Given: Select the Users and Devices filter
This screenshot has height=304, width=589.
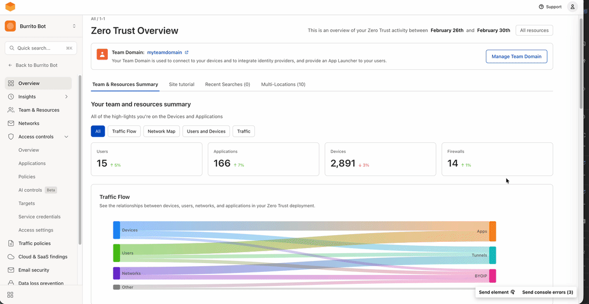Looking at the screenshot, I should tap(206, 131).
